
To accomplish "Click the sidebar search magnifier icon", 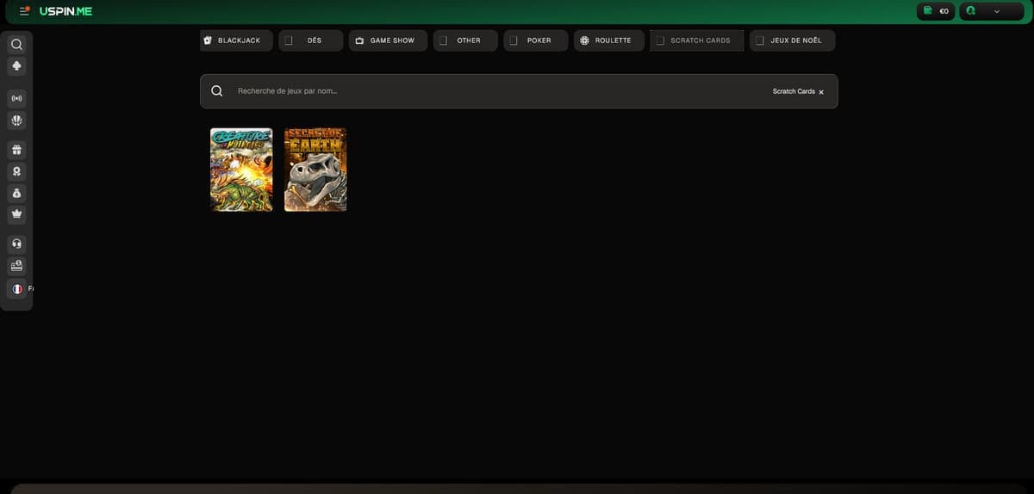I will click(16, 45).
